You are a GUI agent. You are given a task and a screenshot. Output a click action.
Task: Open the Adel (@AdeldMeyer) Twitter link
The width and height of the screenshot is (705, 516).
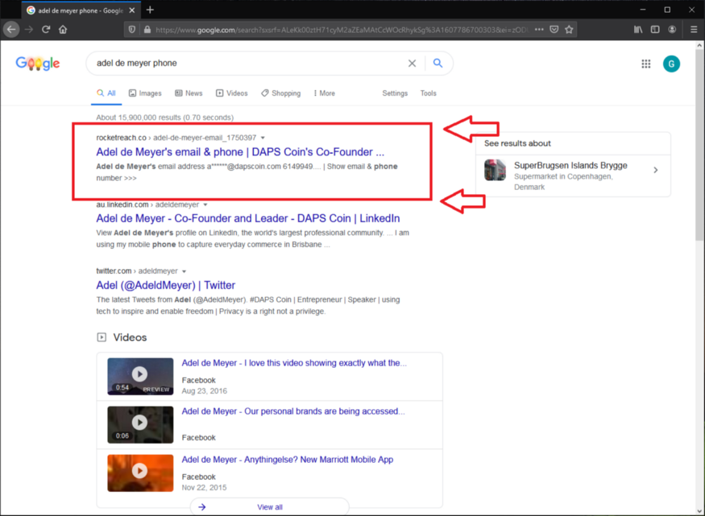click(x=165, y=285)
